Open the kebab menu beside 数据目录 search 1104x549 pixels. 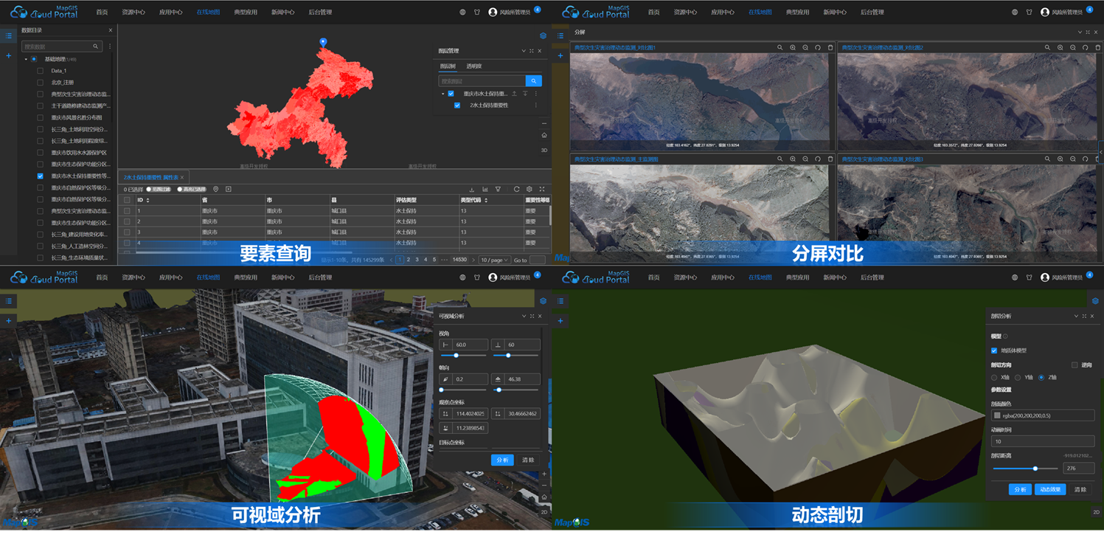click(110, 46)
